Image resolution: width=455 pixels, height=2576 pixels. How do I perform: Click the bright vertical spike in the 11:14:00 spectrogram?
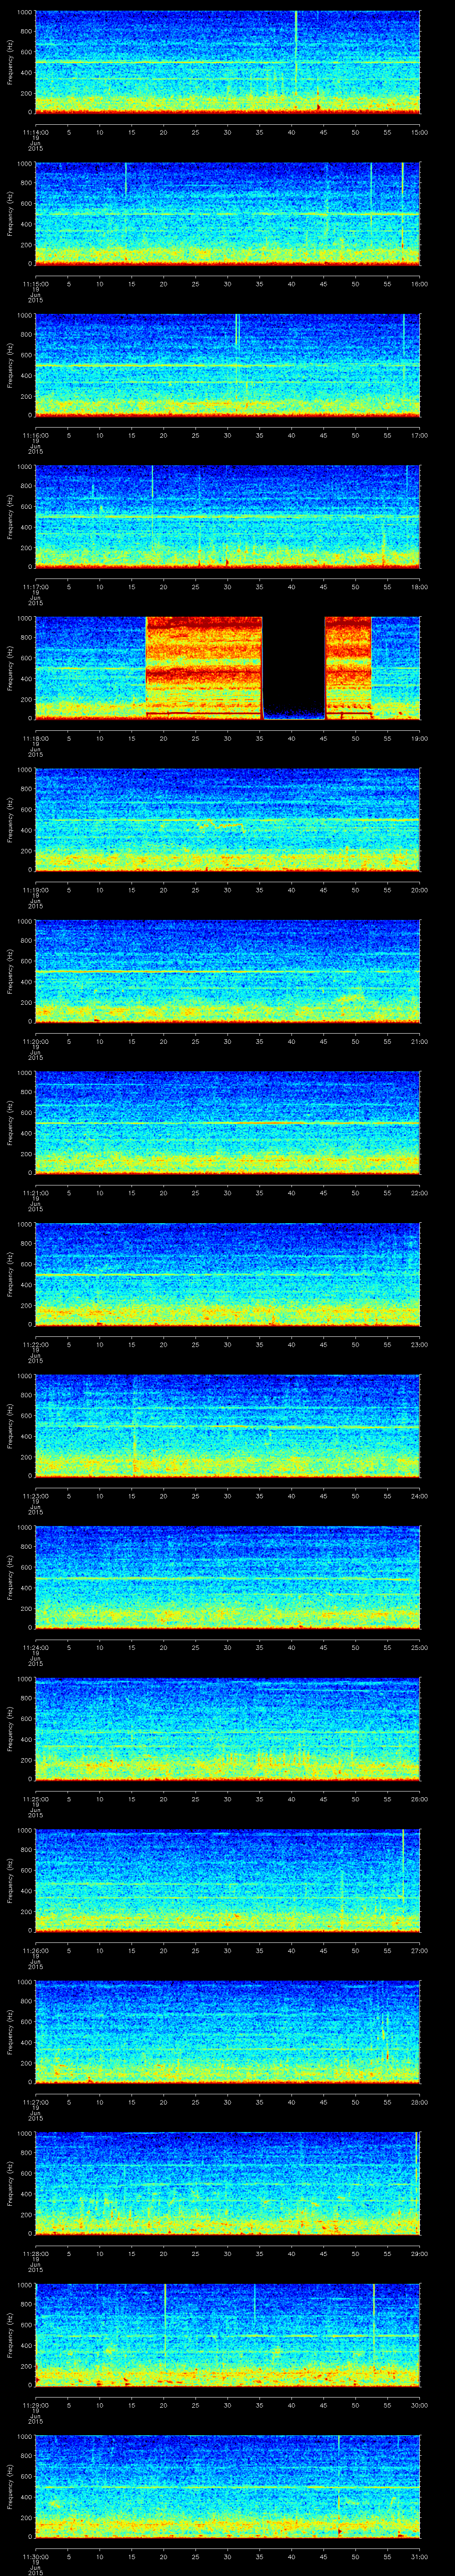pyautogui.click(x=296, y=40)
